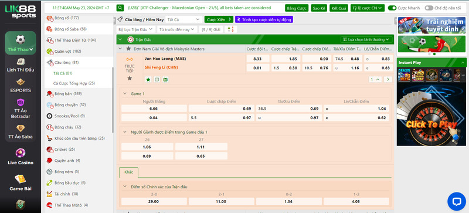
Task: Open the live chat bubble
Action: tap(457, 201)
